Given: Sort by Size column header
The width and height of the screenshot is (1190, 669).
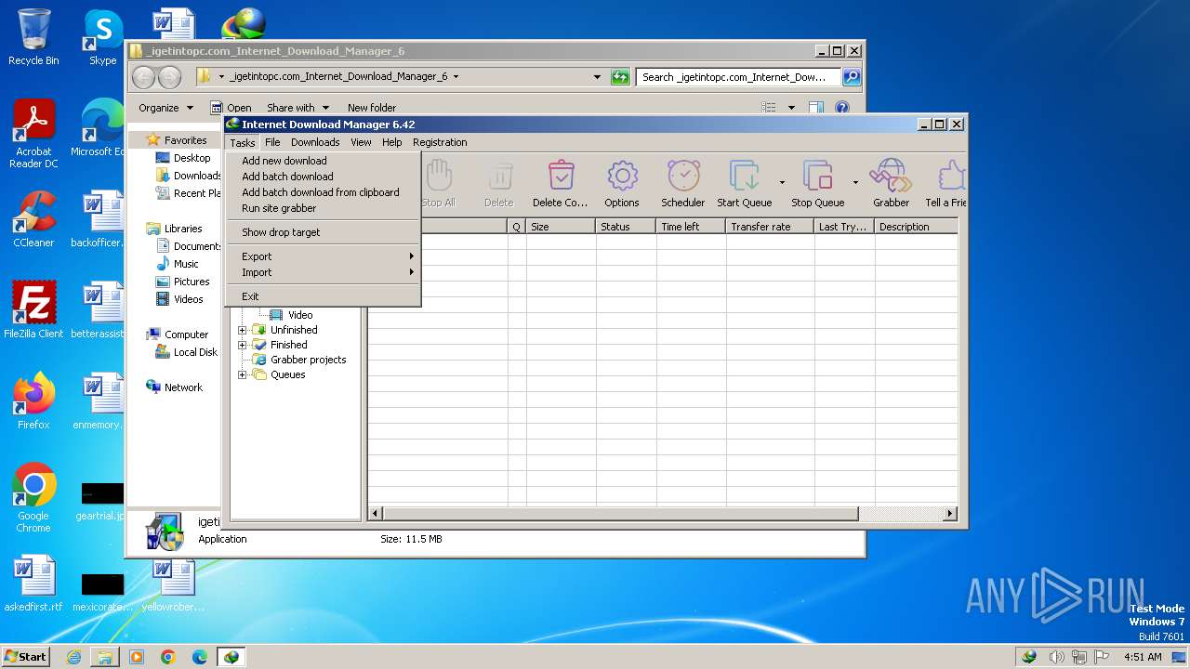Looking at the screenshot, I should click(x=561, y=227).
